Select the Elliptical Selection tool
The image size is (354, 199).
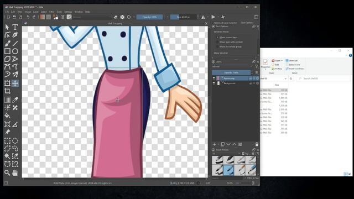(x=15, y=141)
